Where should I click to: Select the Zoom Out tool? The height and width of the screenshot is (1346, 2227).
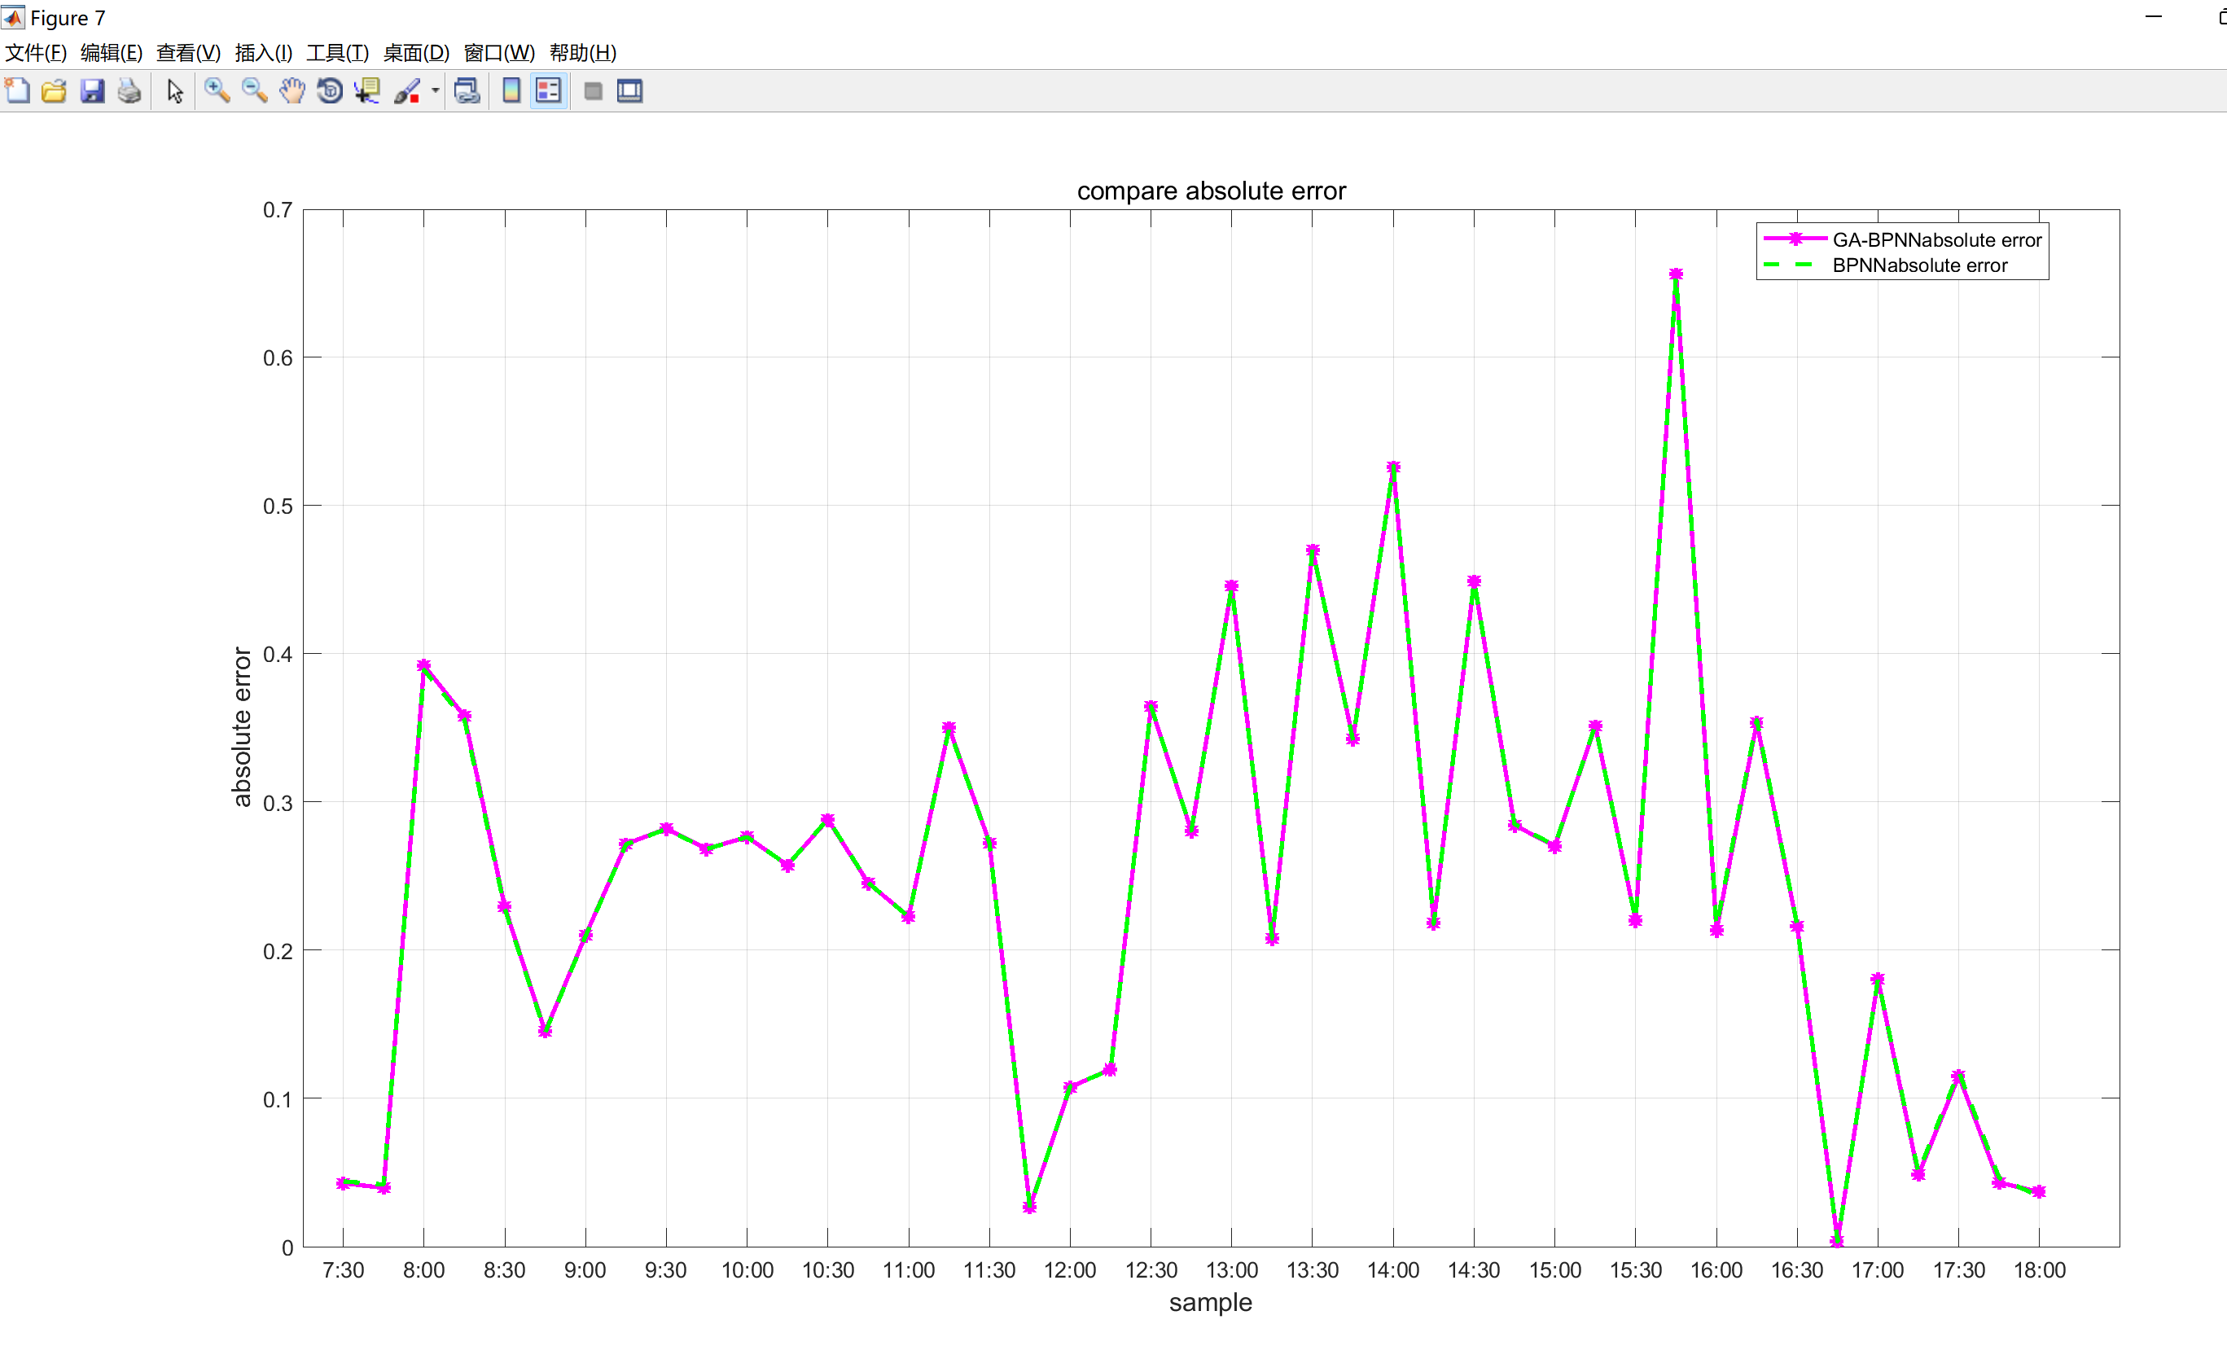click(x=254, y=90)
